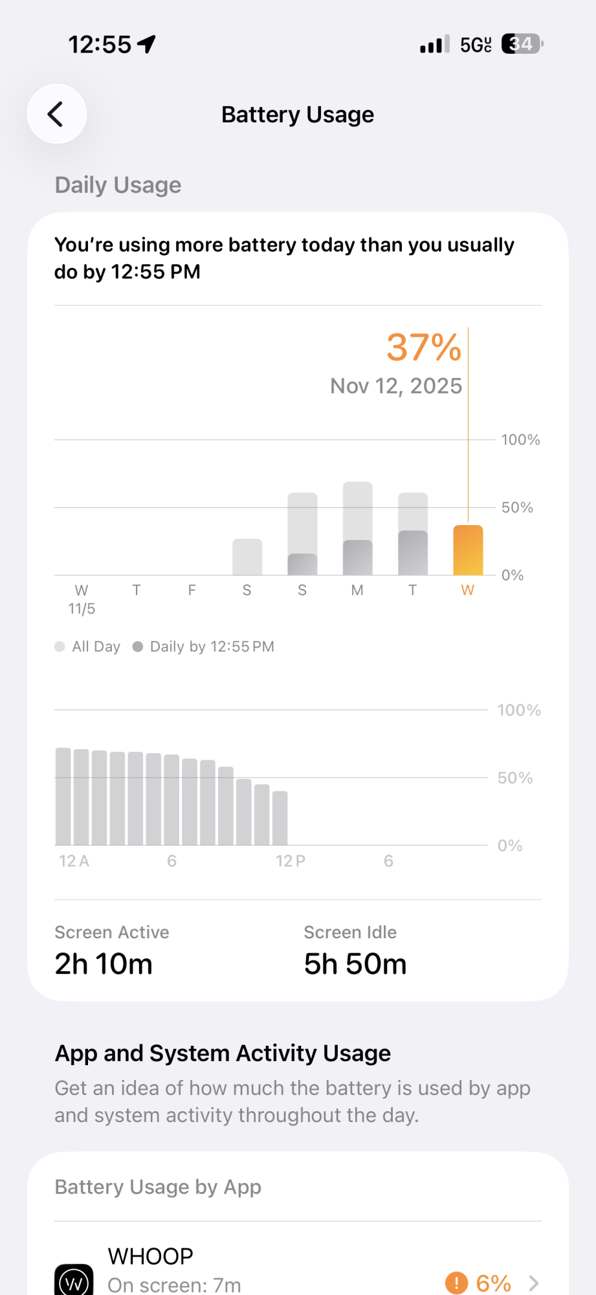
Task: Tap the 37% usage label
Action: point(424,348)
